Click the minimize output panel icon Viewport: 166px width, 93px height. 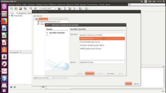click(163, 67)
